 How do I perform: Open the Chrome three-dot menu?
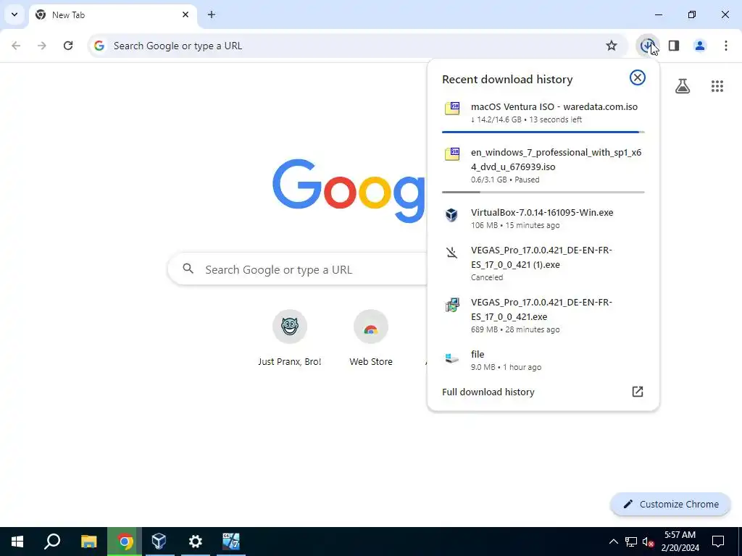726,46
